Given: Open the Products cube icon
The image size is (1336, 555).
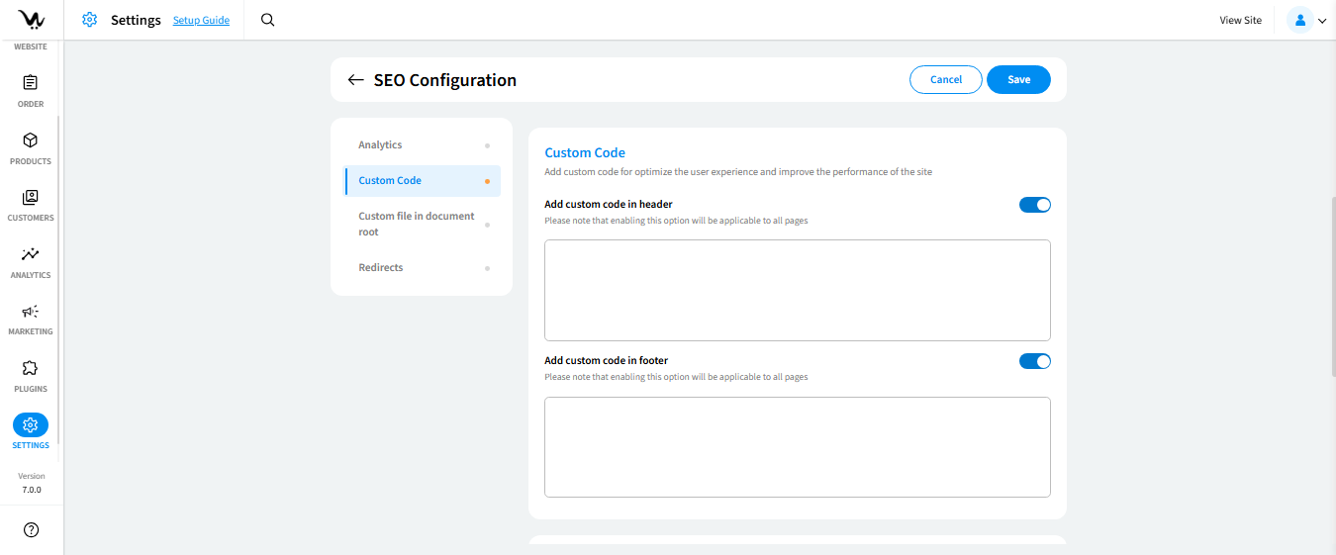Looking at the screenshot, I should pyautogui.click(x=30, y=140).
